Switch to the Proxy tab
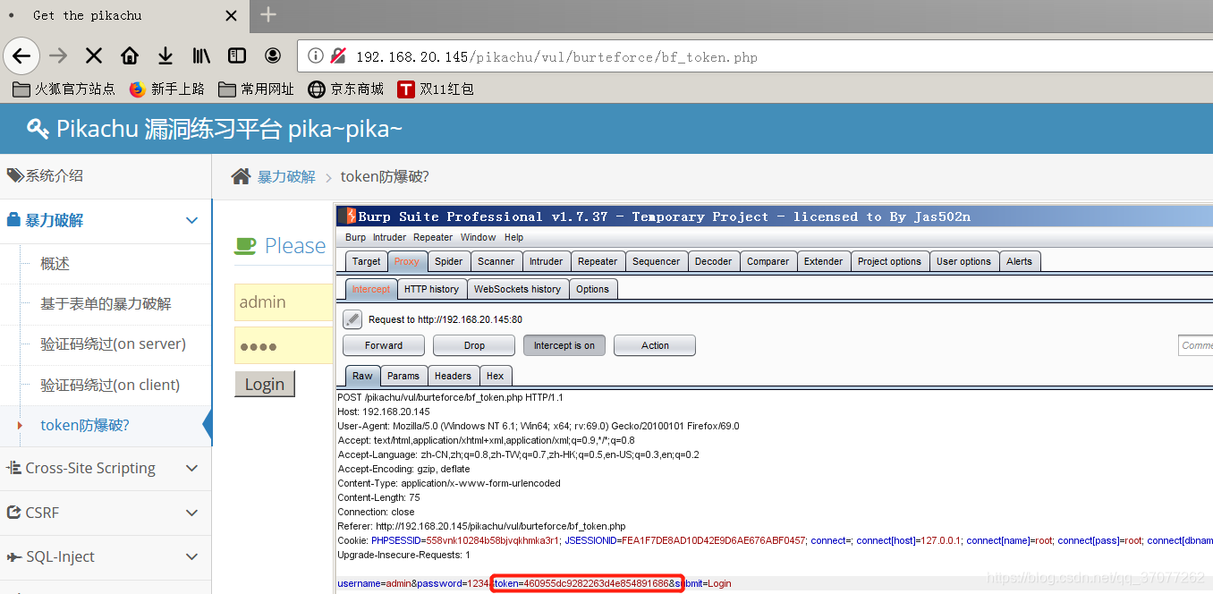Image resolution: width=1213 pixels, height=594 pixels. click(x=407, y=261)
